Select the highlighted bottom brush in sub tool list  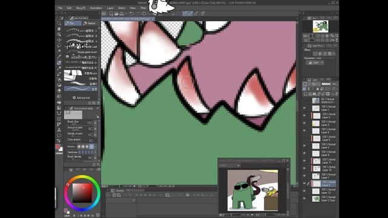tap(81, 89)
